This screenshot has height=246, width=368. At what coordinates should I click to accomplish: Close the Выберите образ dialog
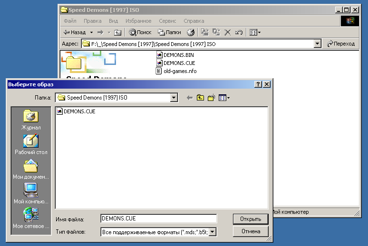(x=267, y=84)
